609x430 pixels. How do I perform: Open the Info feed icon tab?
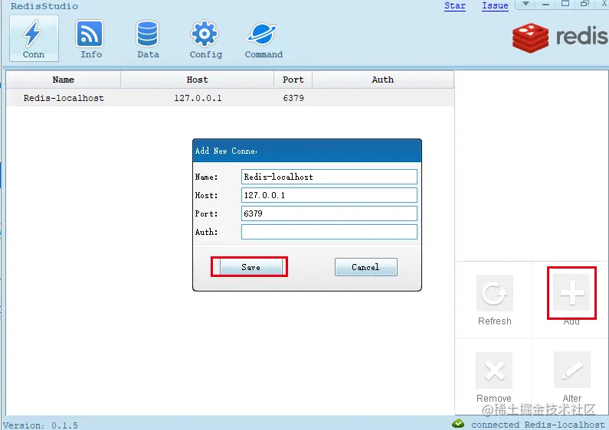pyautogui.click(x=90, y=38)
